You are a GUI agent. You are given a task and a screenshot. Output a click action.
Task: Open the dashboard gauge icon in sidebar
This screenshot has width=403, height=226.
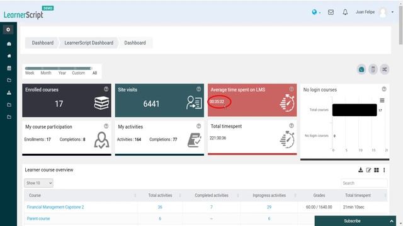coord(9,44)
